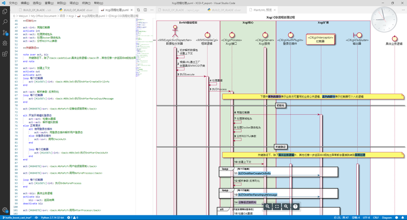Click the errors and warnings count in the status bar
Viewport: 407px width, 220px height.
pos(73,218)
